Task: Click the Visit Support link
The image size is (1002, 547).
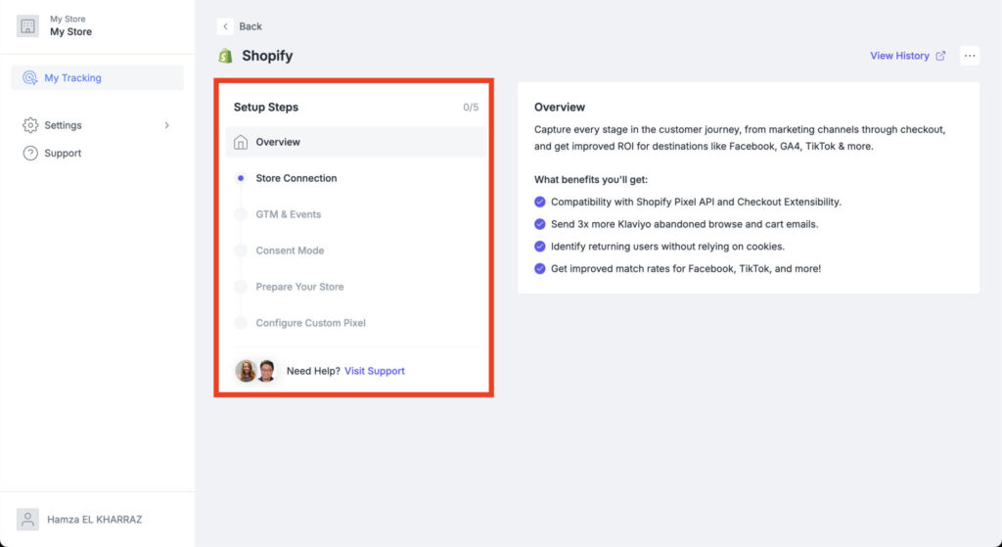Action: point(375,371)
